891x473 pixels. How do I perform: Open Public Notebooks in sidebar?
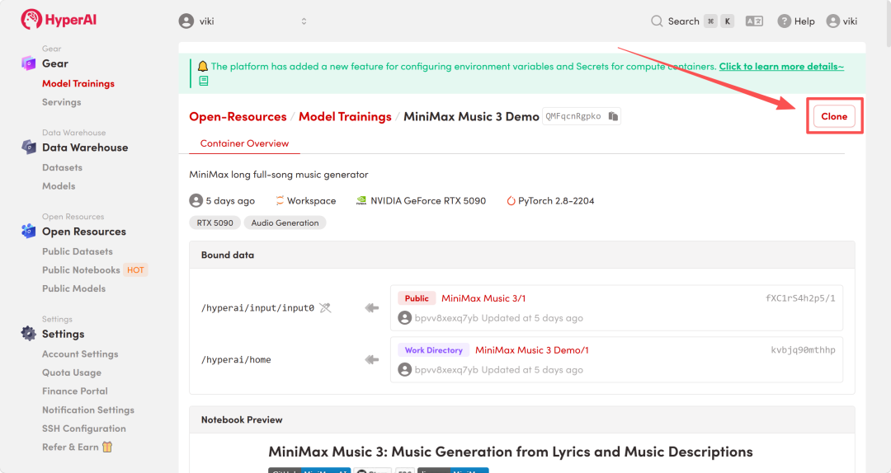tap(81, 269)
